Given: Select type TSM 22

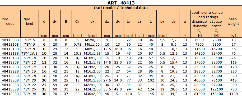Looking at the screenshot, I should pos(30,85).
